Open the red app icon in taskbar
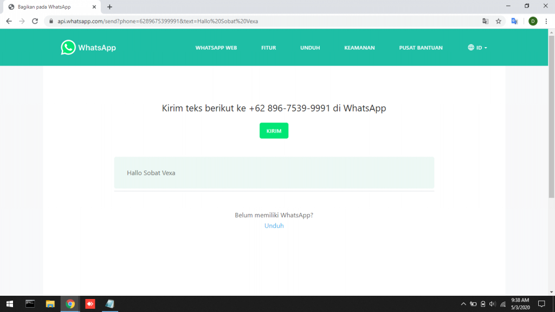The height and width of the screenshot is (312, 555). pyautogui.click(x=90, y=304)
